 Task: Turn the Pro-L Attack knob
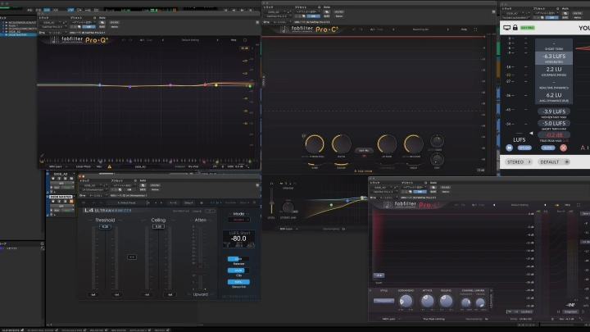pyautogui.click(x=427, y=301)
